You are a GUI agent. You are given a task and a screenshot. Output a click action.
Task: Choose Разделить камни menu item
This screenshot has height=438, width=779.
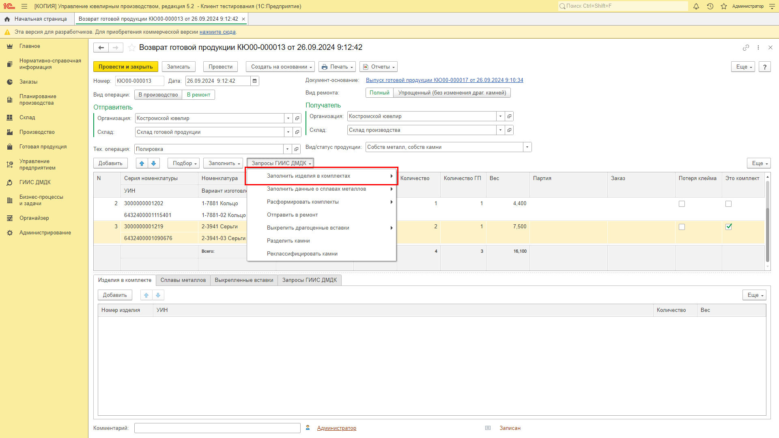[321, 241]
